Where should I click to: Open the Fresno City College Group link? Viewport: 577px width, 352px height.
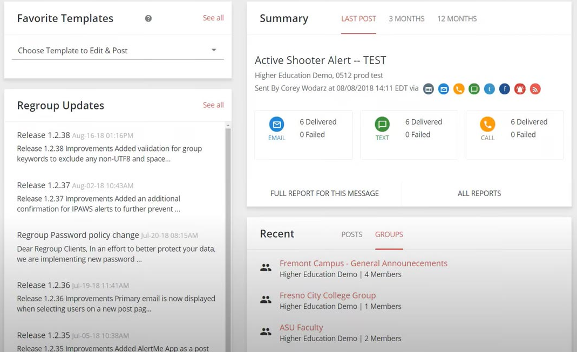click(328, 295)
